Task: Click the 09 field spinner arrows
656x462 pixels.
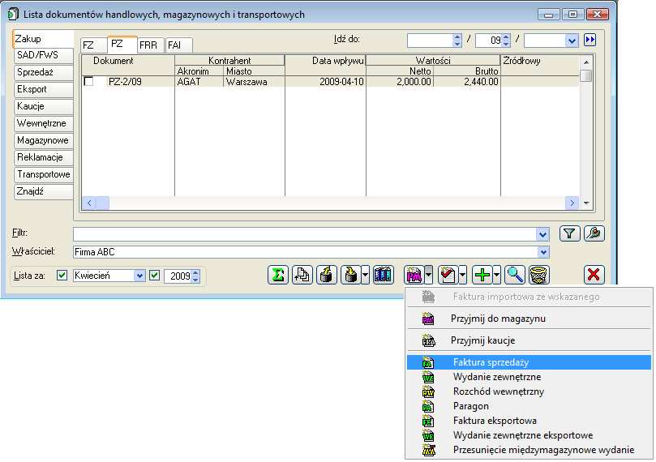Action: click(x=506, y=41)
